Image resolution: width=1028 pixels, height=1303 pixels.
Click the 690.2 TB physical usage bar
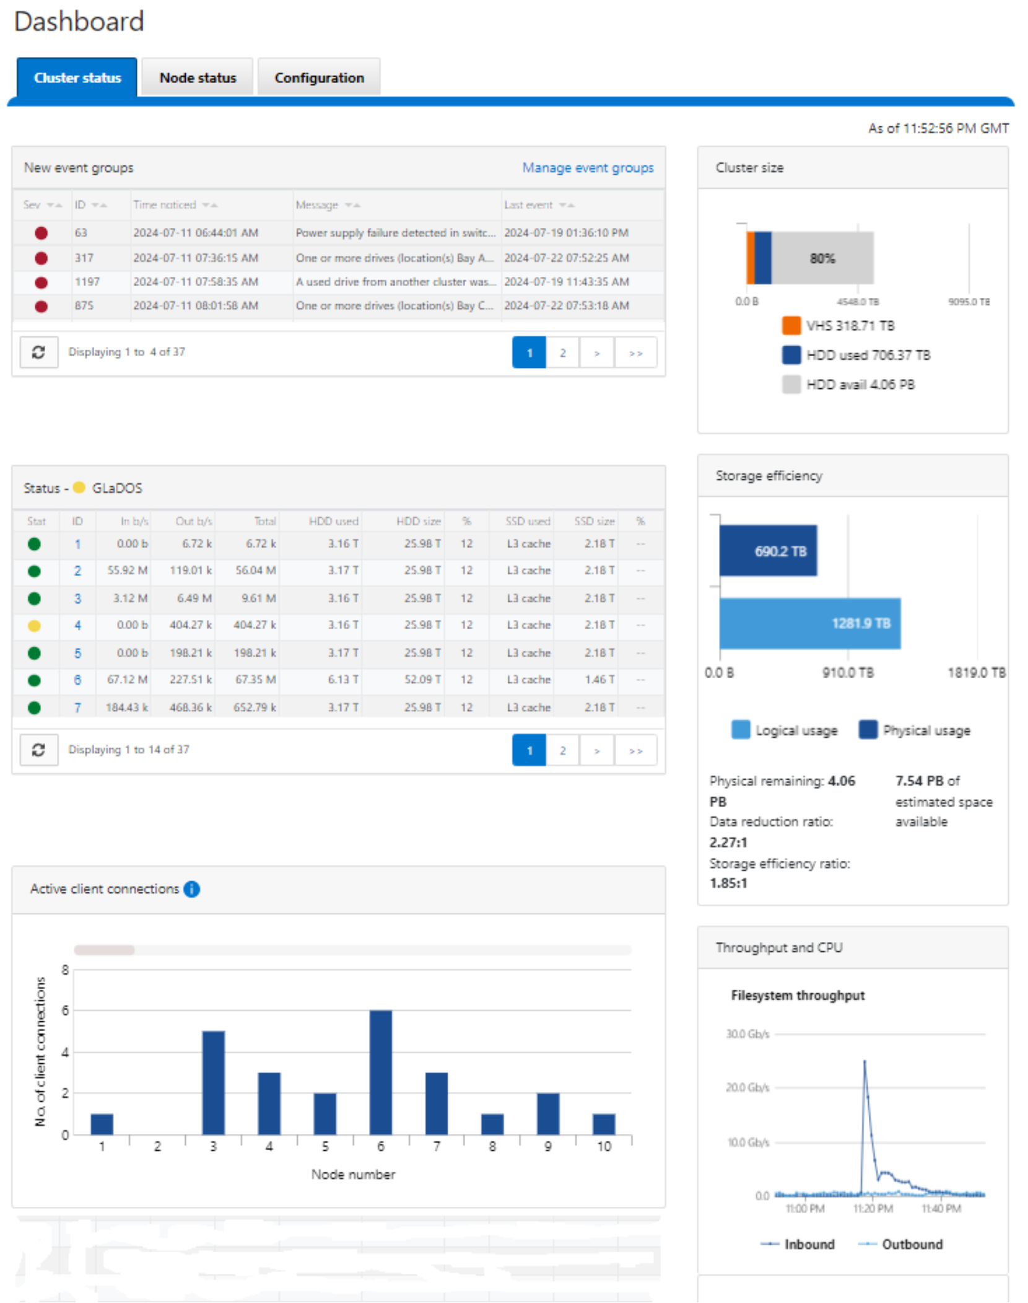click(768, 551)
